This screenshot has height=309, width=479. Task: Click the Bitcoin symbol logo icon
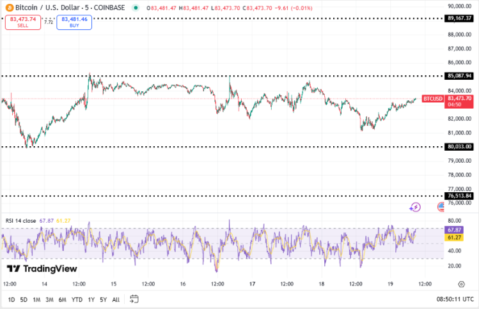(8, 8)
